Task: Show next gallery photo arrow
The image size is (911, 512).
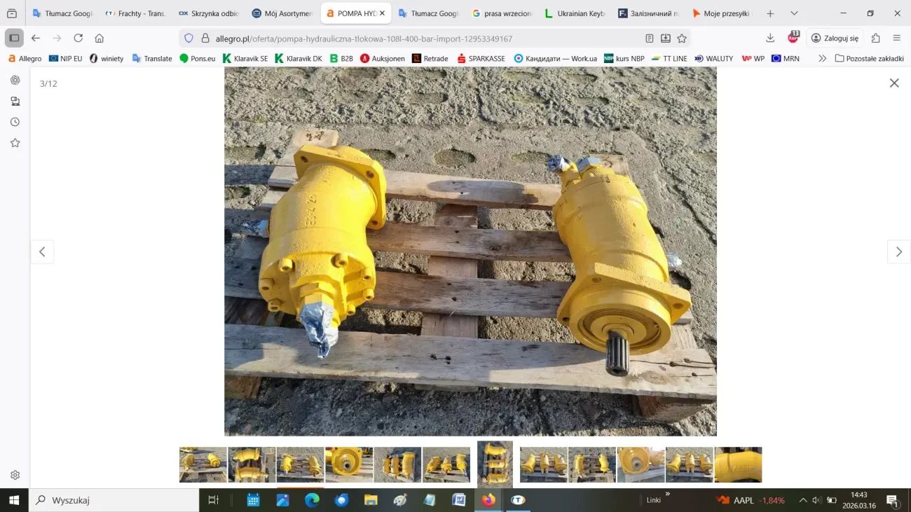Action: pos(898,252)
